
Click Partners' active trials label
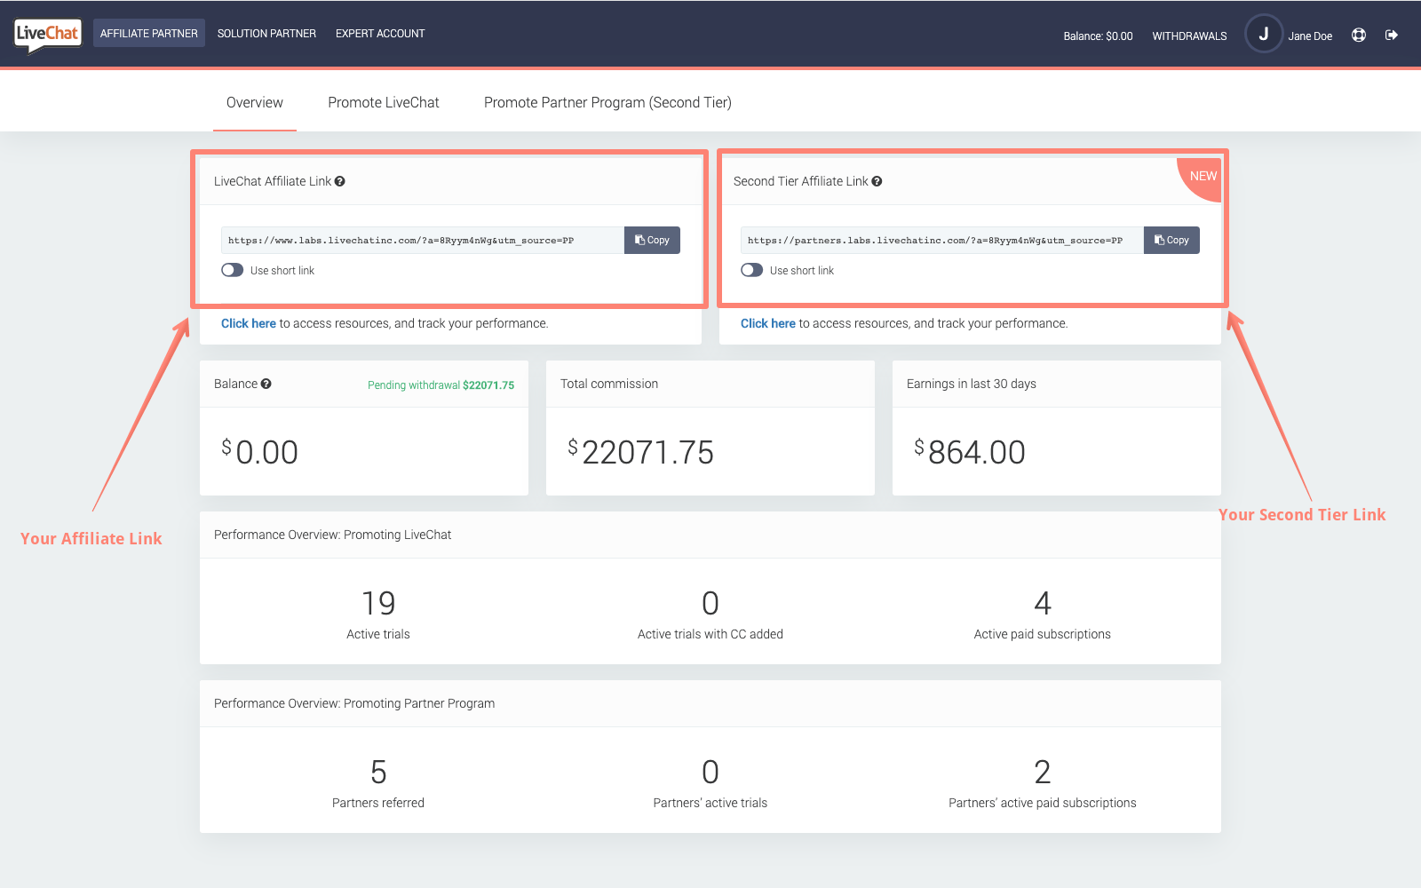point(710,803)
